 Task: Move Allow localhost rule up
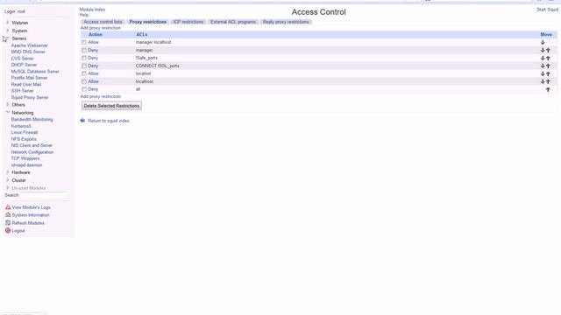click(x=548, y=81)
